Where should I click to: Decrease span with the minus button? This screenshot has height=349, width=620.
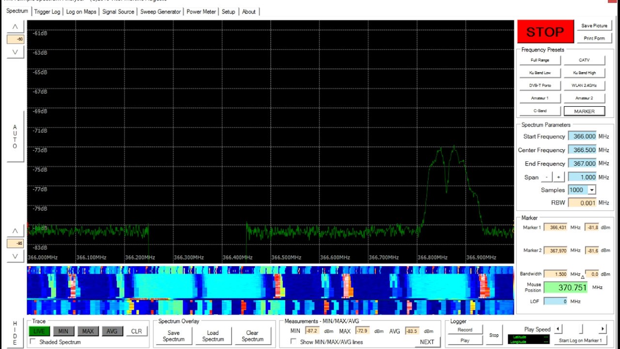point(546,177)
